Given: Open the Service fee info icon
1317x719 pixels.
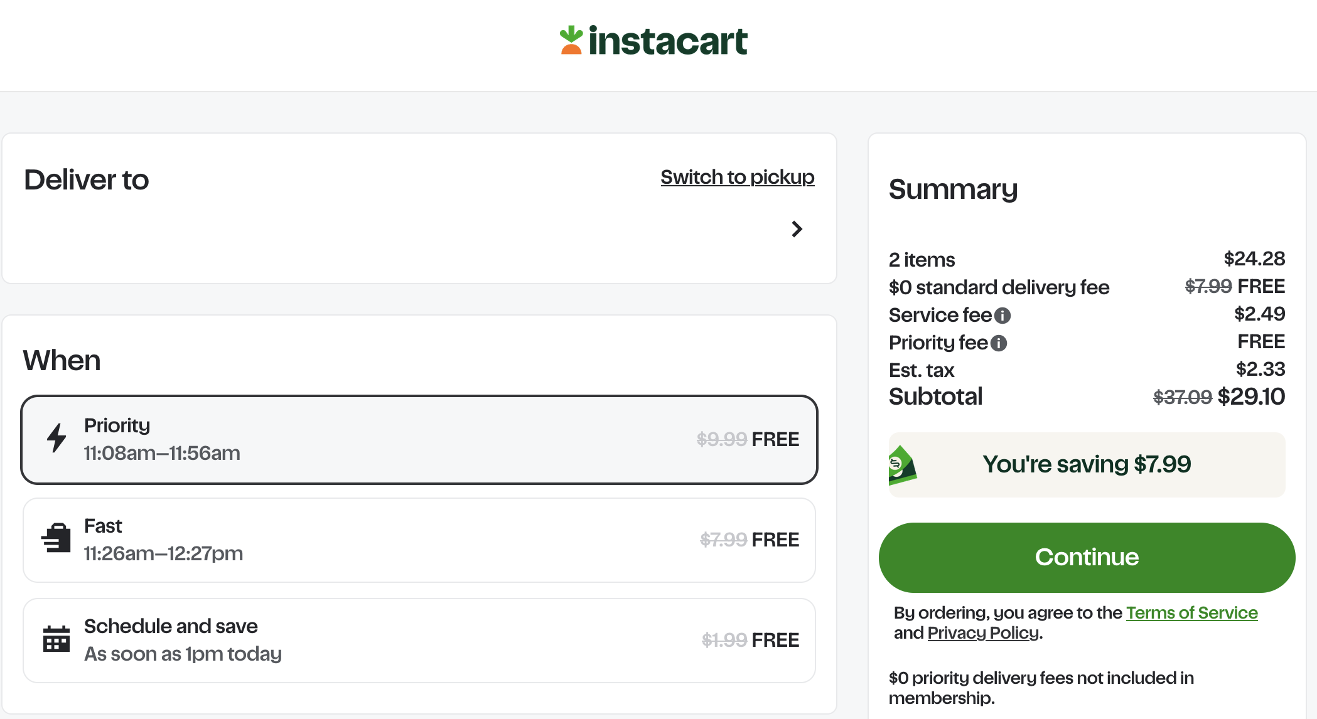Looking at the screenshot, I should click(1003, 316).
